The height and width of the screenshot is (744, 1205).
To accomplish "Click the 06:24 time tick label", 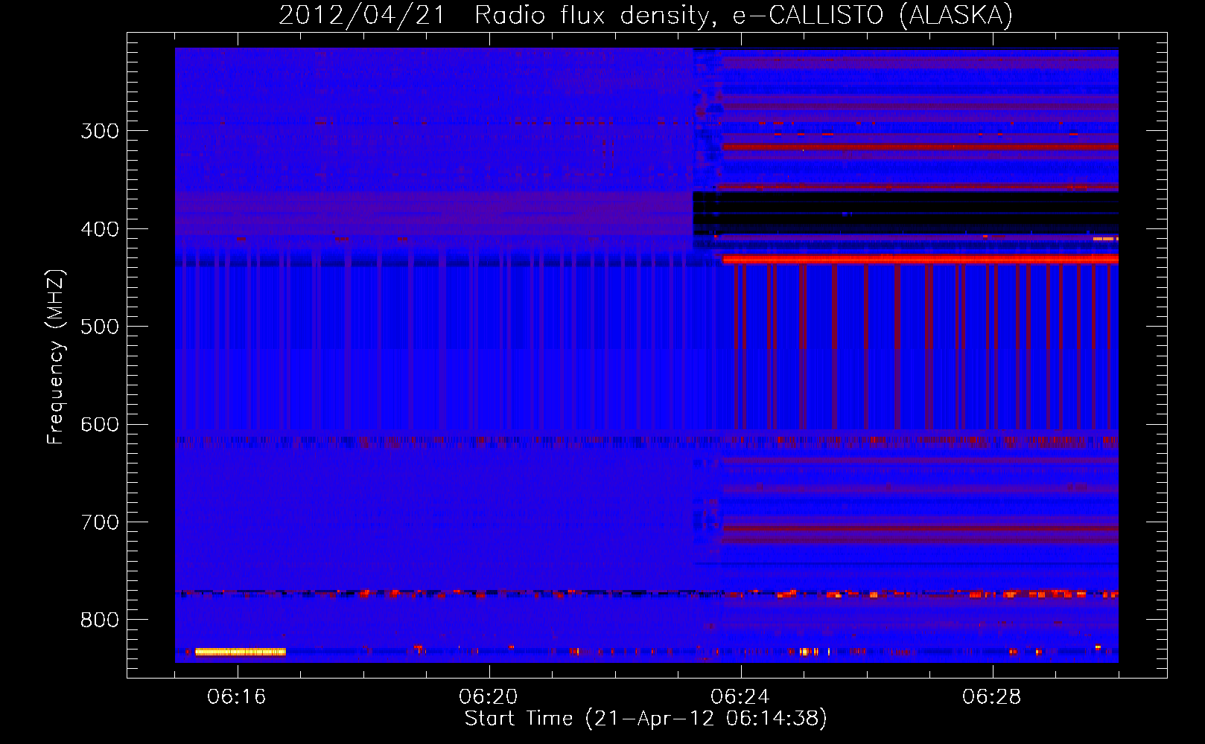I will 740,697.
